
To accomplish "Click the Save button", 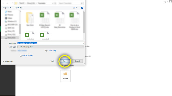I will click(x=64, y=61).
